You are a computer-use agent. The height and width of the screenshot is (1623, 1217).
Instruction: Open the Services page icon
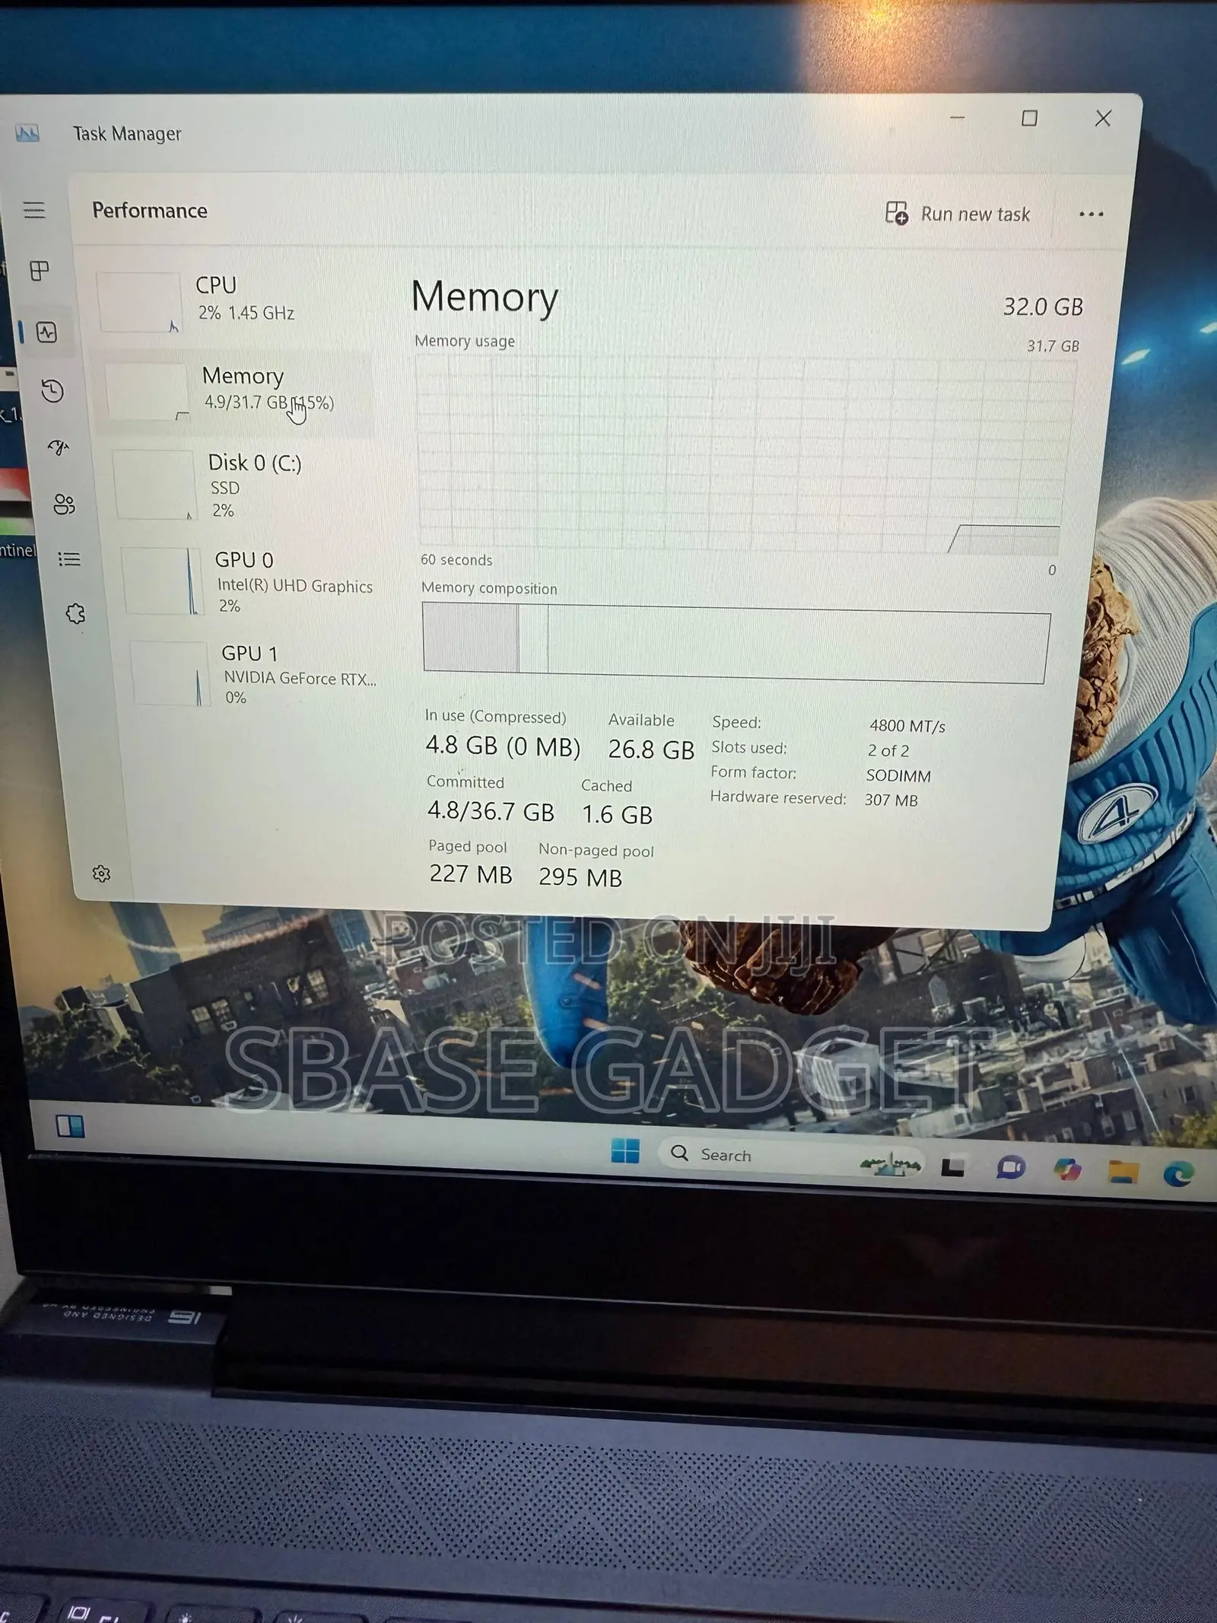click(x=75, y=613)
